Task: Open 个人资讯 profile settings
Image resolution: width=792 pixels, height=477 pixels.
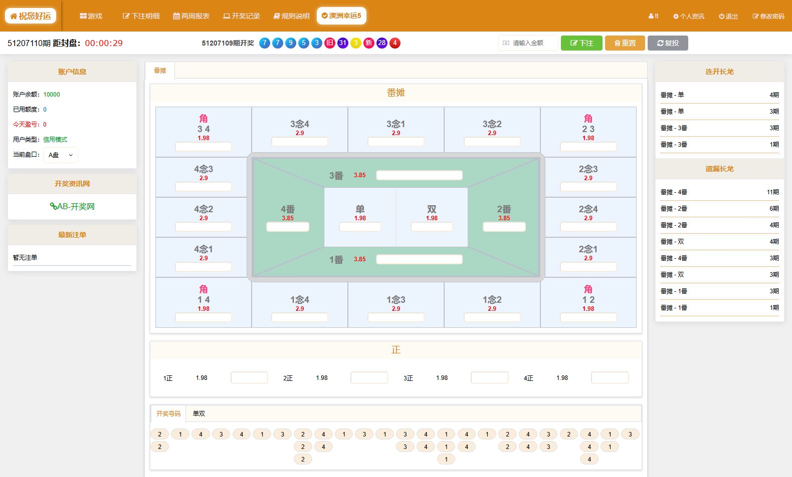Action: point(688,16)
